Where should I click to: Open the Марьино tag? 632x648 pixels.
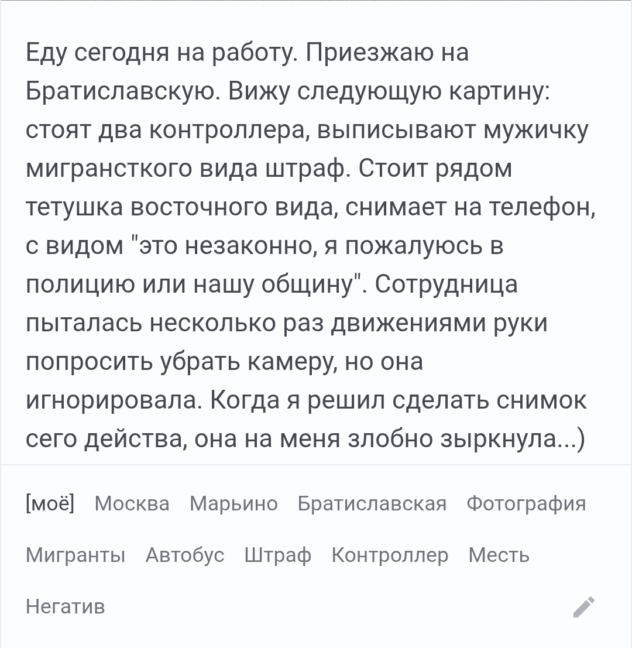coord(234,504)
